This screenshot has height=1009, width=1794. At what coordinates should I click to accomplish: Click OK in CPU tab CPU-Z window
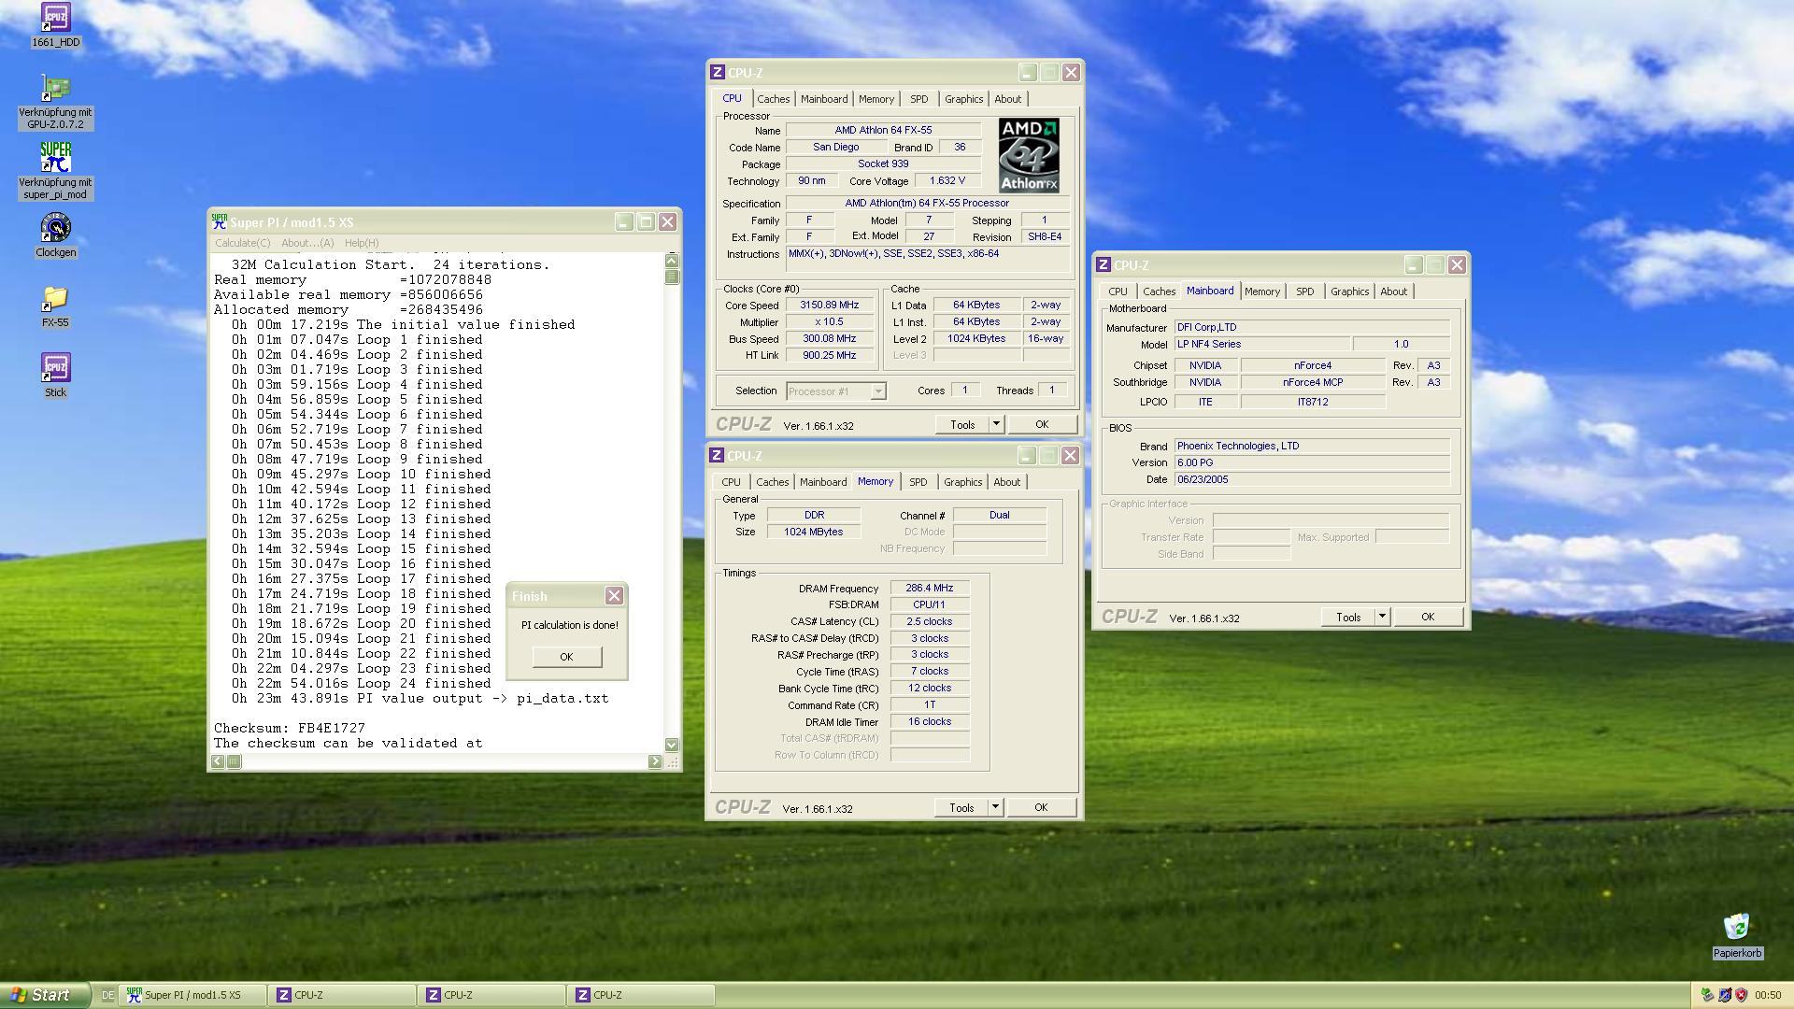[x=1042, y=424]
